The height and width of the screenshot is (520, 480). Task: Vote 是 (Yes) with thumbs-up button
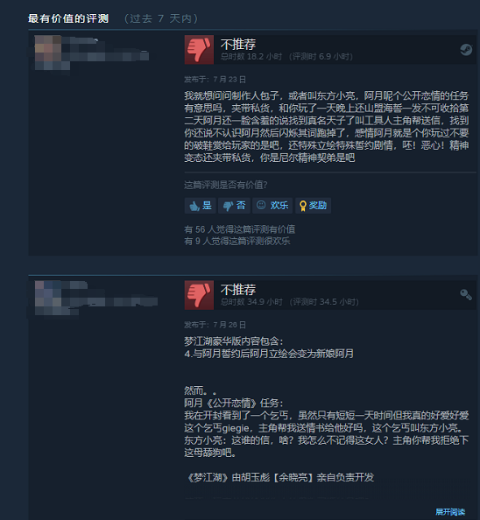pyautogui.click(x=201, y=206)
